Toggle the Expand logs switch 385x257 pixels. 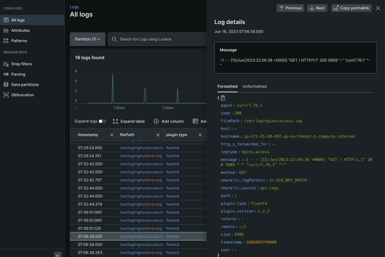pos(102,121)
